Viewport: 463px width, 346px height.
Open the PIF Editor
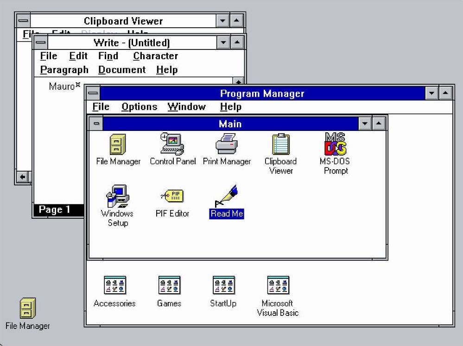tap(172, 196)
